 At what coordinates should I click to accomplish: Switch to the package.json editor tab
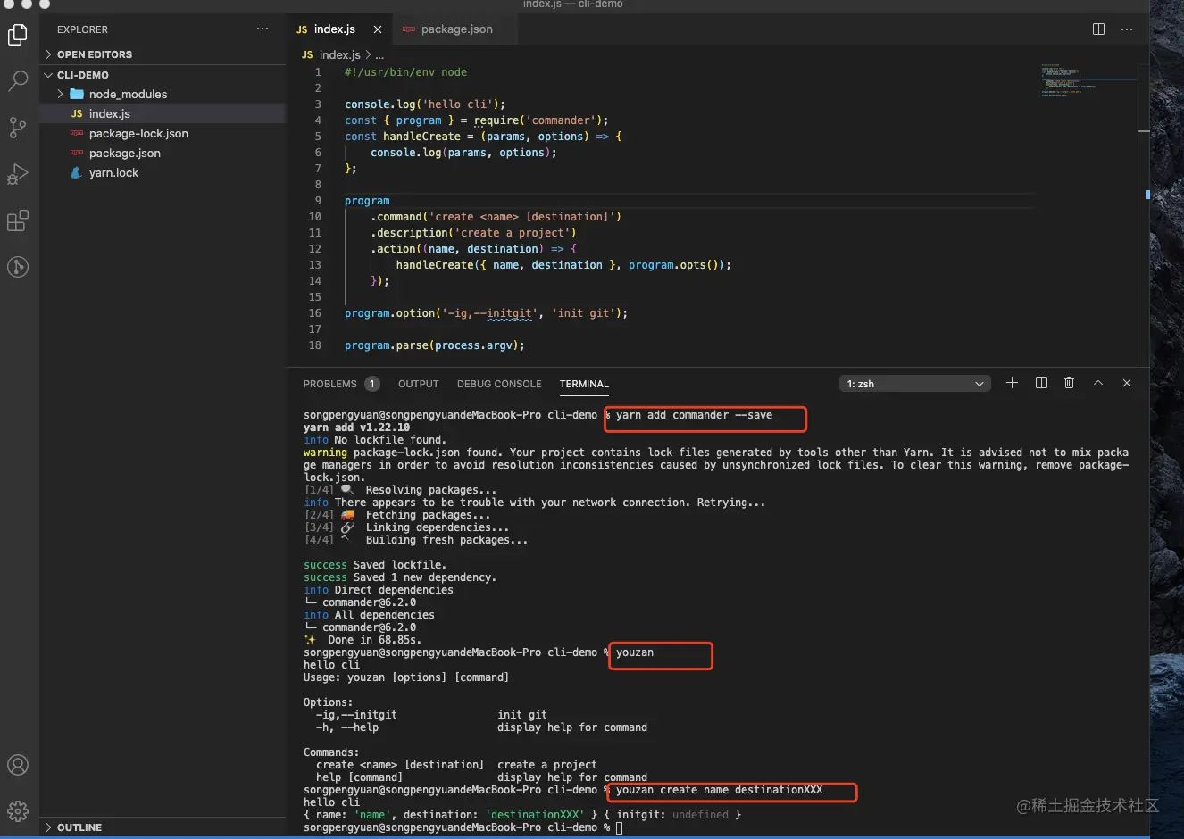(x=456, y=29)
